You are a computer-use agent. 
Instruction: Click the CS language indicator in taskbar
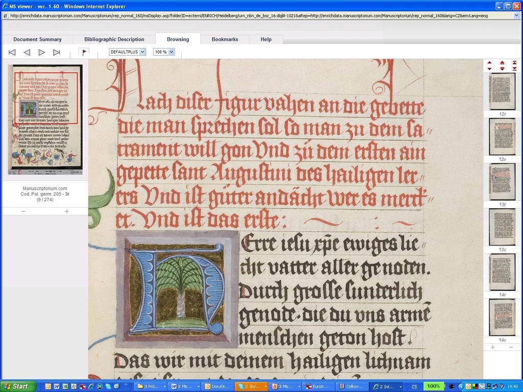click(414, 387)
